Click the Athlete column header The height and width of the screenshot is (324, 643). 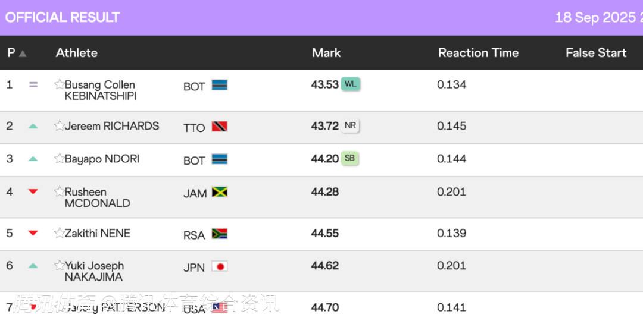tap(77, 53)
